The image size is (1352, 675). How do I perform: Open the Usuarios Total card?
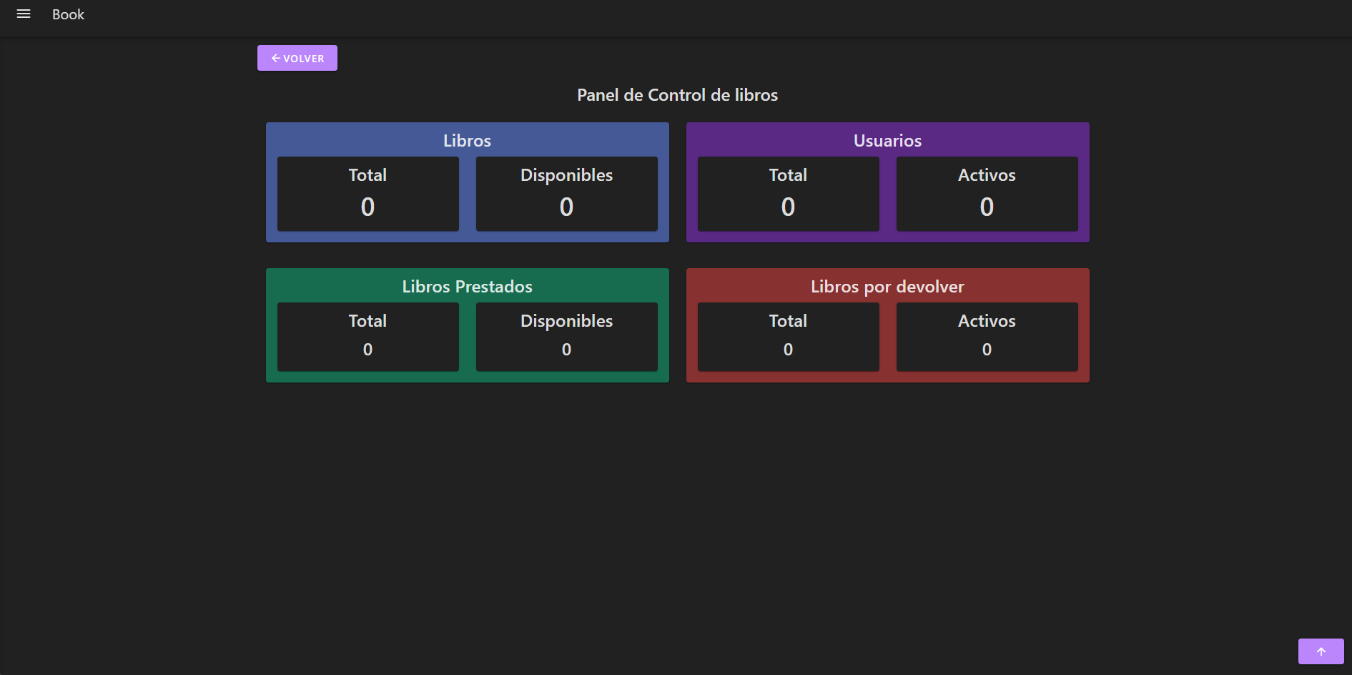click(789, 194)
